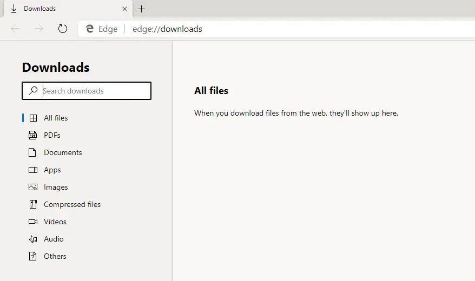Screen dimensions: 475x281
Task: Focus the Search downloads field
Action: pos(87,91)
